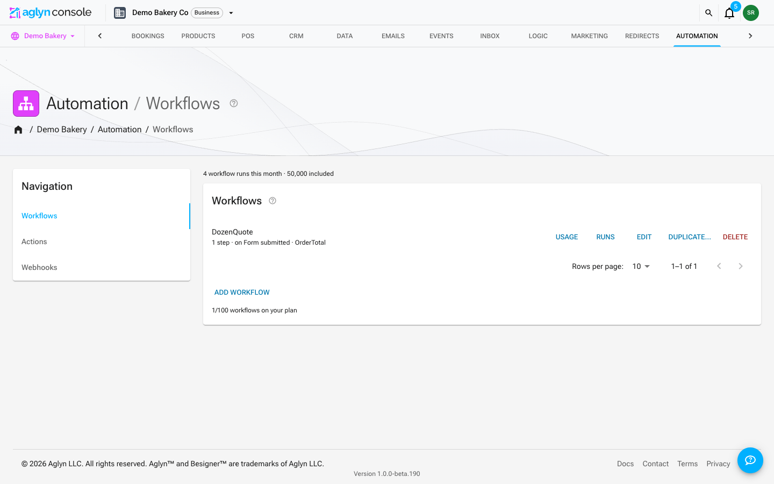This screenshot has height=484, width=774.
Task: Open the Privacy footer link
Action: click(718, 464)
